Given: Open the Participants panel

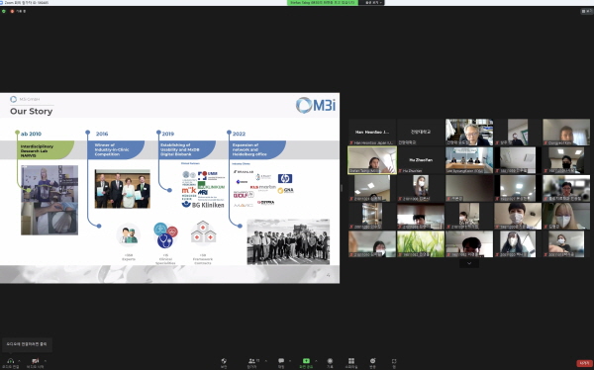Looking at the screenshot, I should pos(251,361).
